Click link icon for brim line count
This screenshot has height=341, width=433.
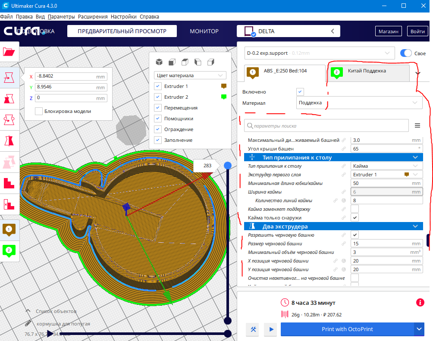coord(335,200)
